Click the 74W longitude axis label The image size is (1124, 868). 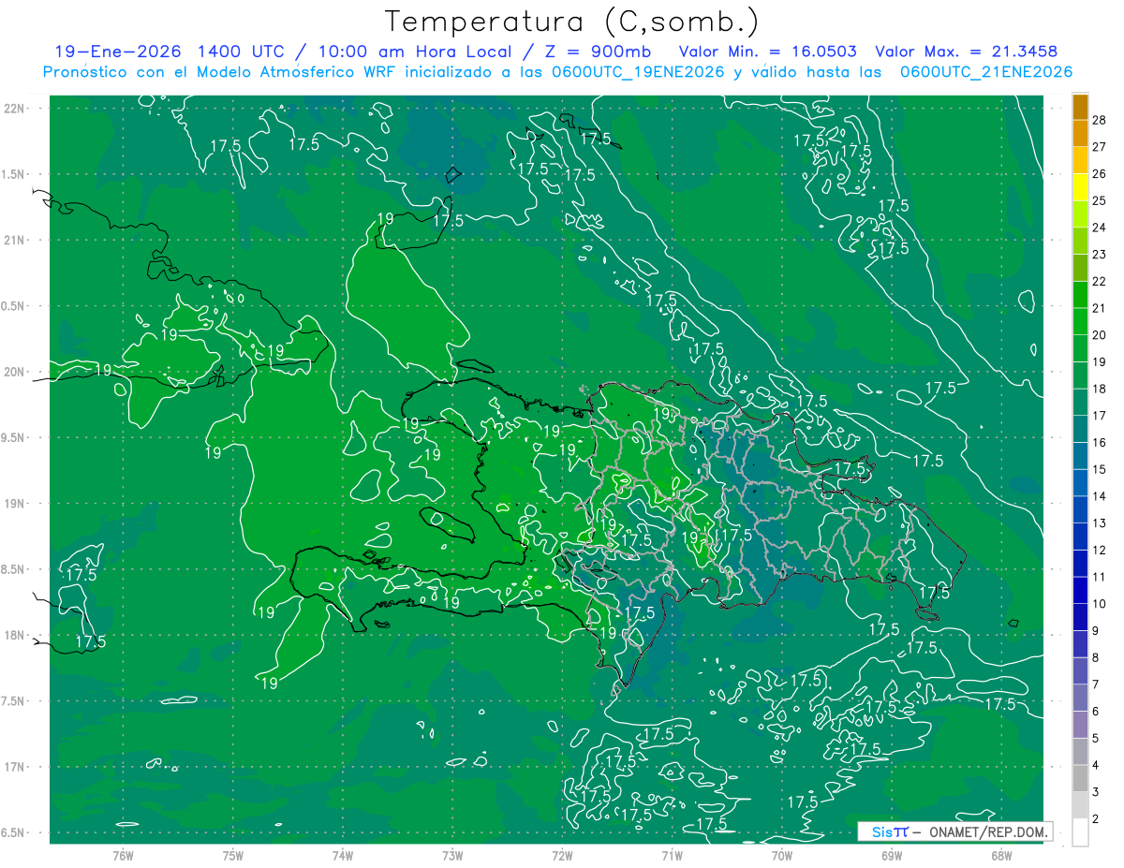[x=342, y=855]
